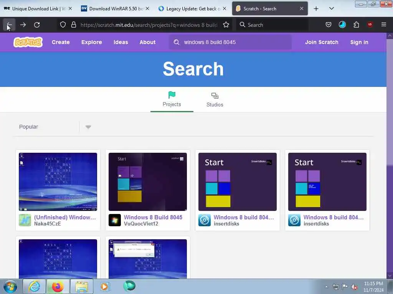Click the sort dropdown arrow

tap(88, 127)
